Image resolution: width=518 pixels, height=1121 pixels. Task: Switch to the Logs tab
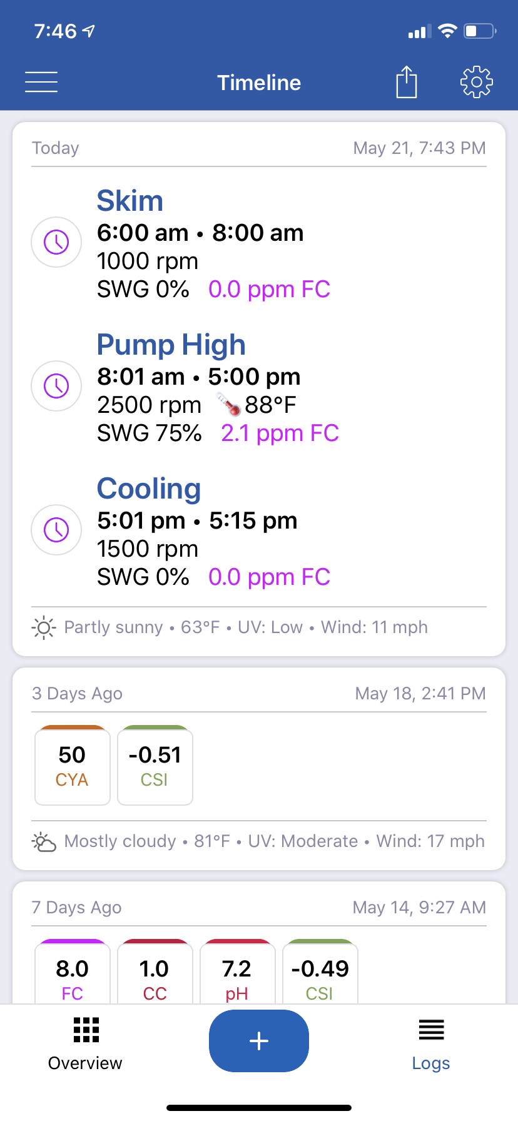[431, 1045]
